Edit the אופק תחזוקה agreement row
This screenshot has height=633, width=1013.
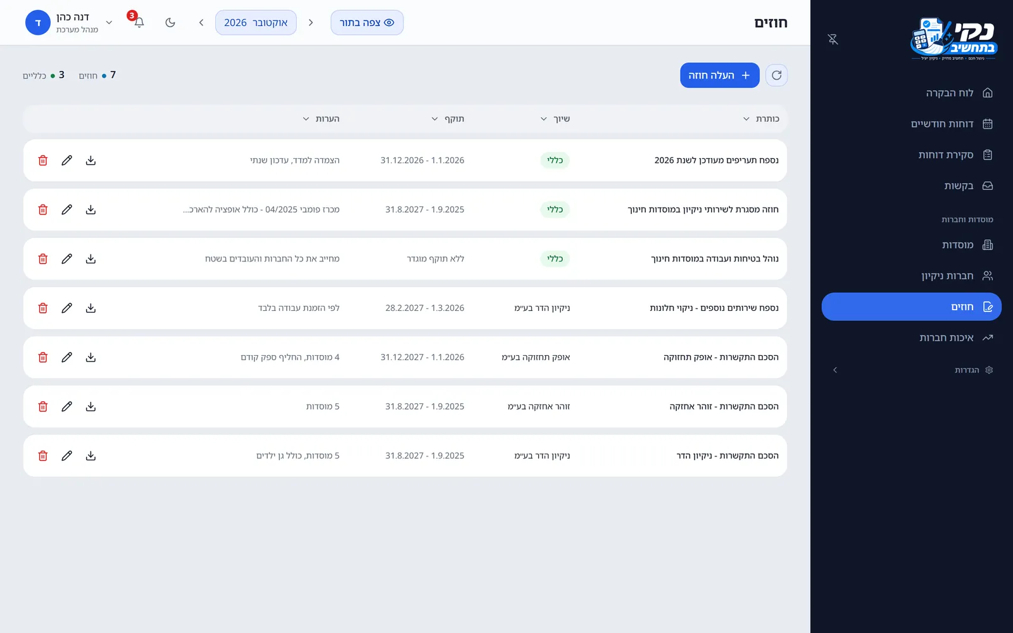(66, 357)
